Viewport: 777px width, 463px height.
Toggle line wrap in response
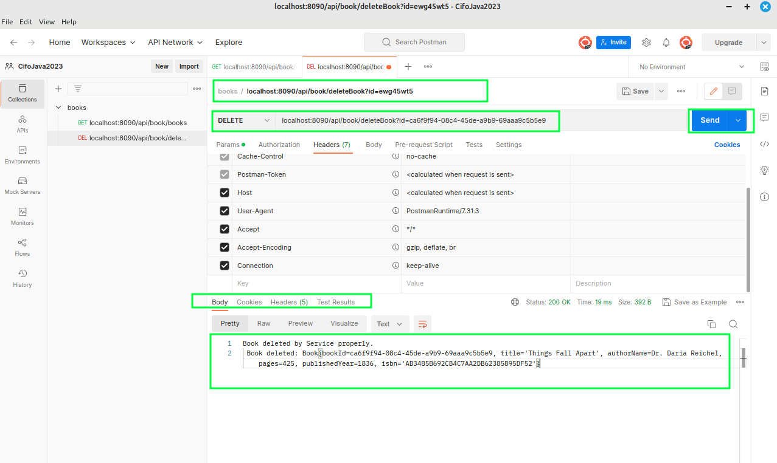pos(422,324)
